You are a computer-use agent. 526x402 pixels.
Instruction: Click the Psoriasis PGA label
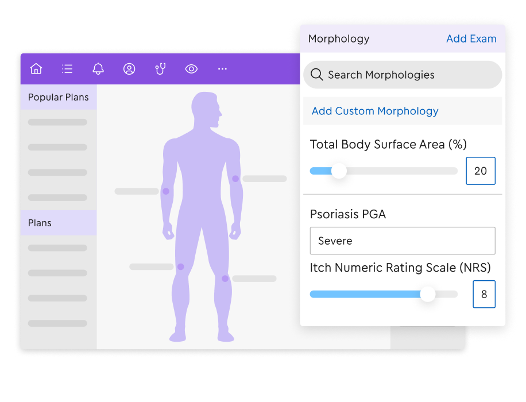(x=348, y=214)
